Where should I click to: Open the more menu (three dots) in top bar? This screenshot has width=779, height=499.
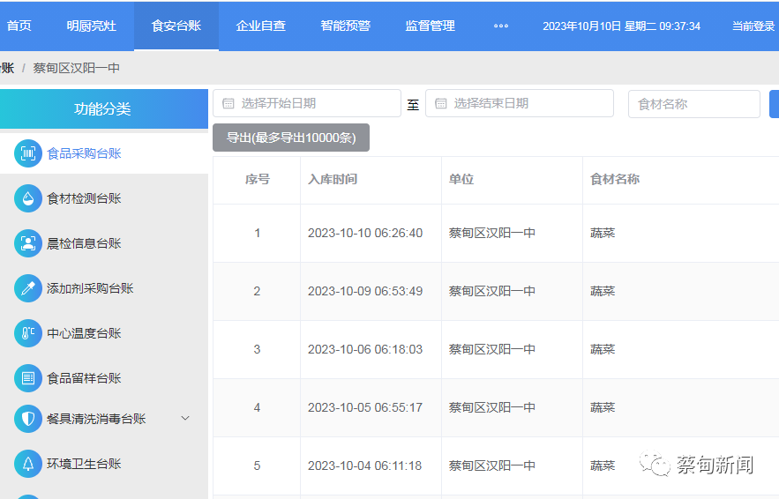coord(501,26)
